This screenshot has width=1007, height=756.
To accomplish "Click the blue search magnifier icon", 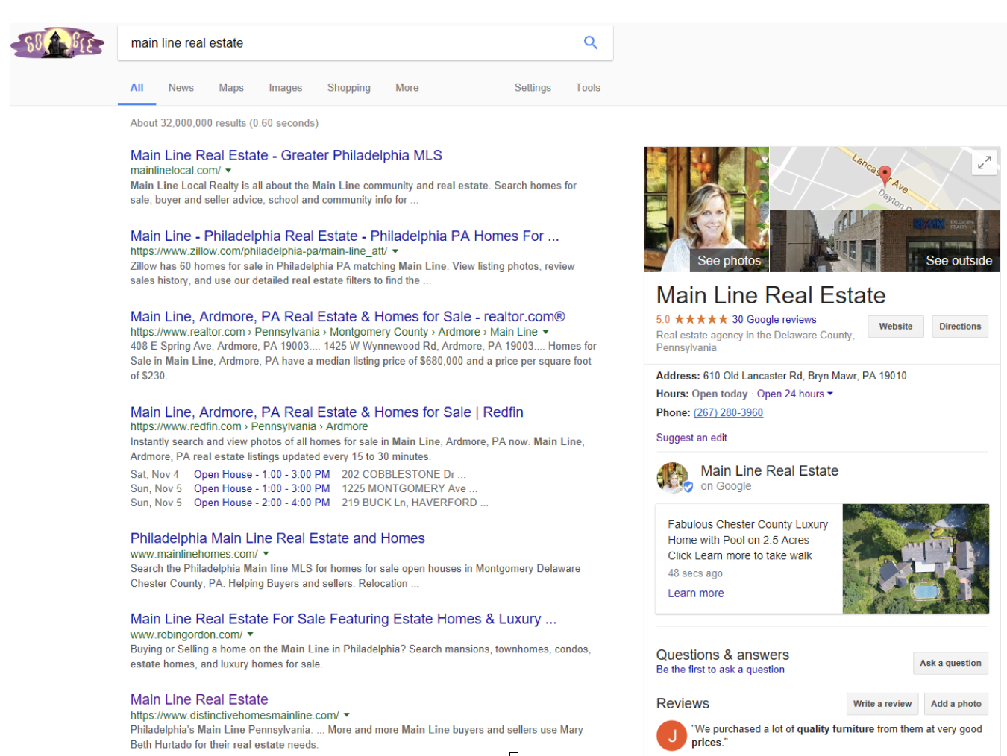I will [x=591, y=42].
